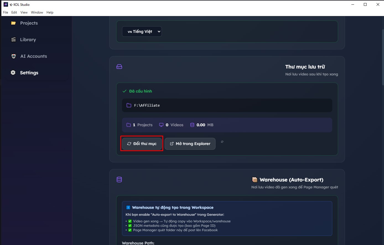This screenshot has width=384, height=245.
Task: Open the View menu
Action: [24, 12]
